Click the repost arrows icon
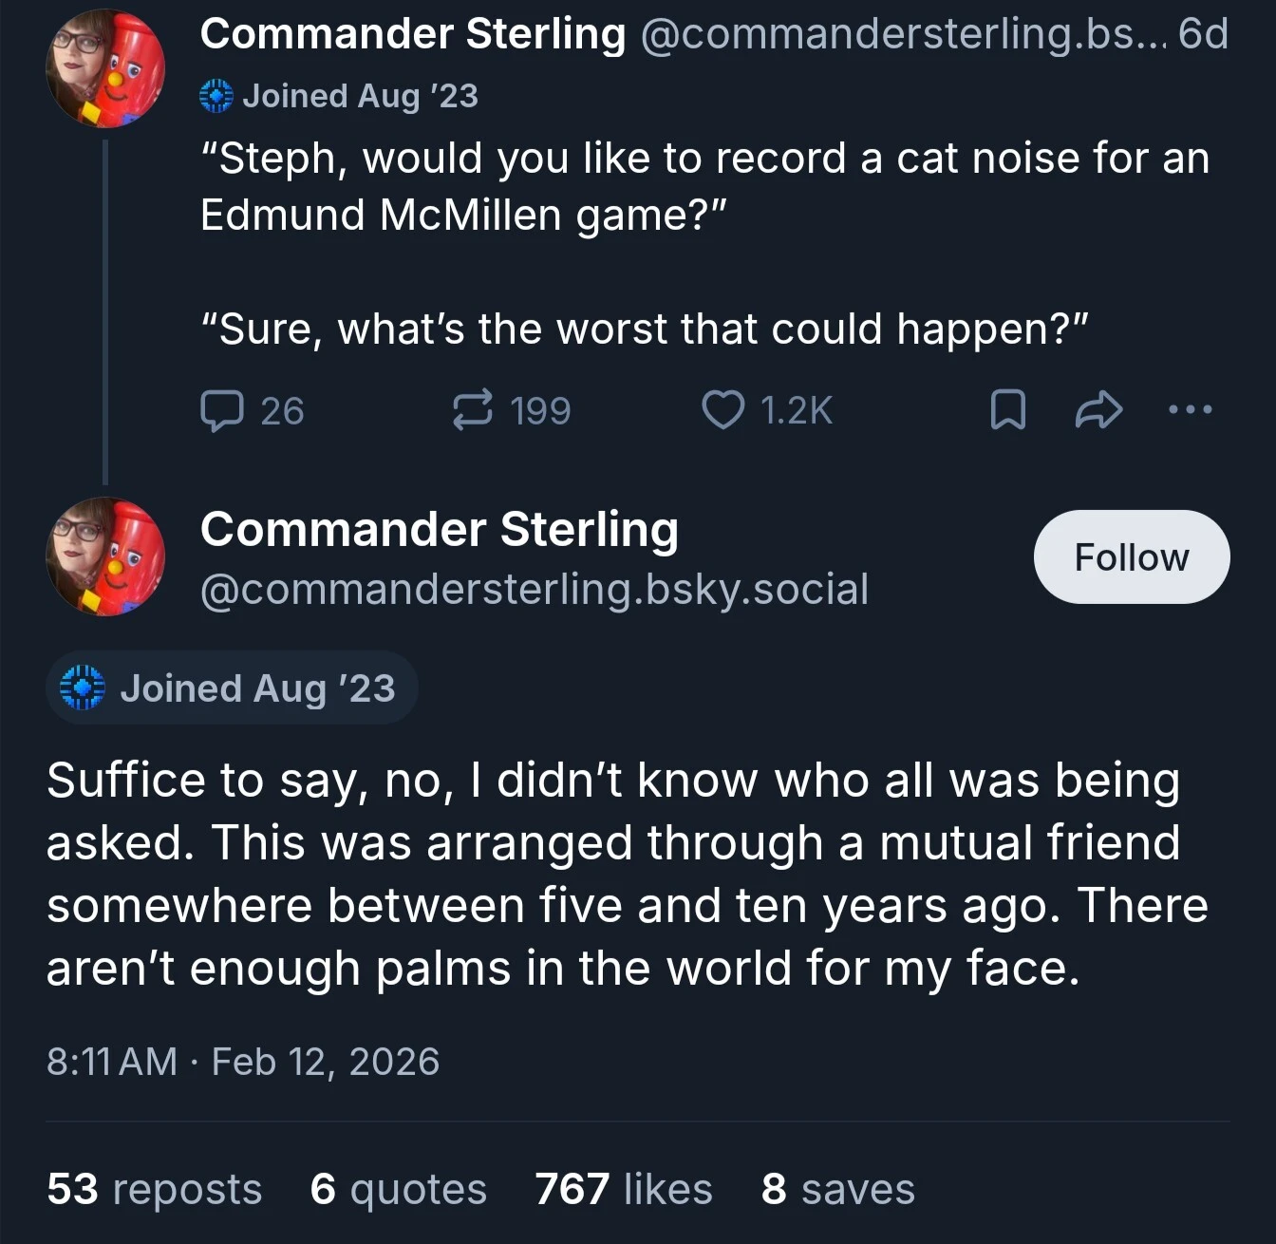Viewport: 1276px width, 1244px height. (x=472, y=410)
